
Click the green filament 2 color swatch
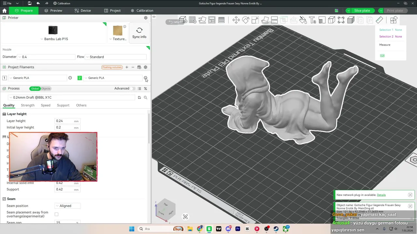point(79,78)
